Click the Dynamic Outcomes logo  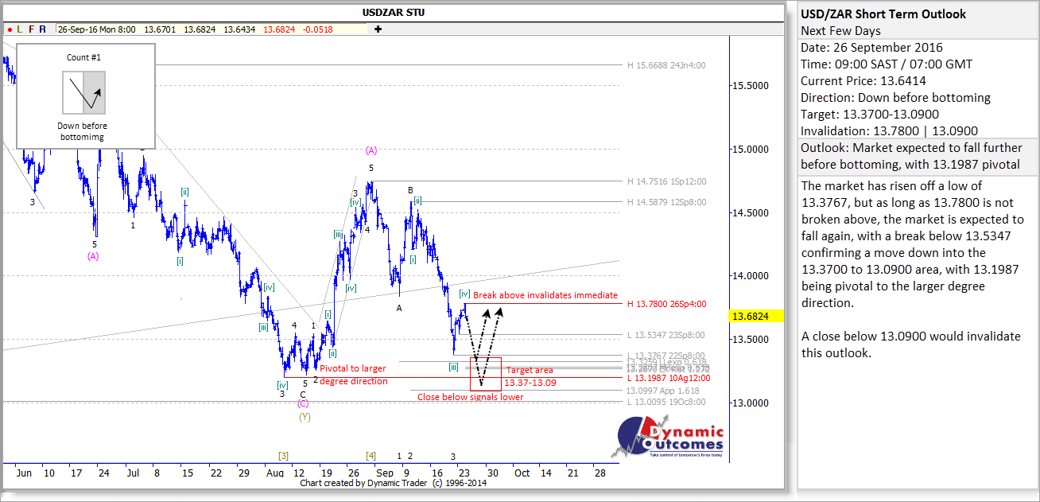(x=670, y=438)
